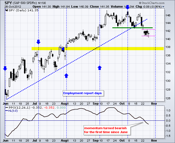This screenshot has width=175, height=143.
Task: Click the (S&P 500 SPDRs) NYSE subtitle
Action: coord(29,3)
